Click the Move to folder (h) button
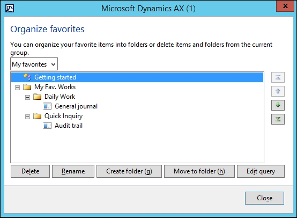Viewport: 297px width, 218px height. (199, 171)
